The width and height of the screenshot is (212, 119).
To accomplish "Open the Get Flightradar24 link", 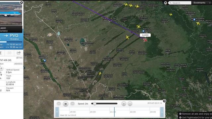I will click(197, 118).
